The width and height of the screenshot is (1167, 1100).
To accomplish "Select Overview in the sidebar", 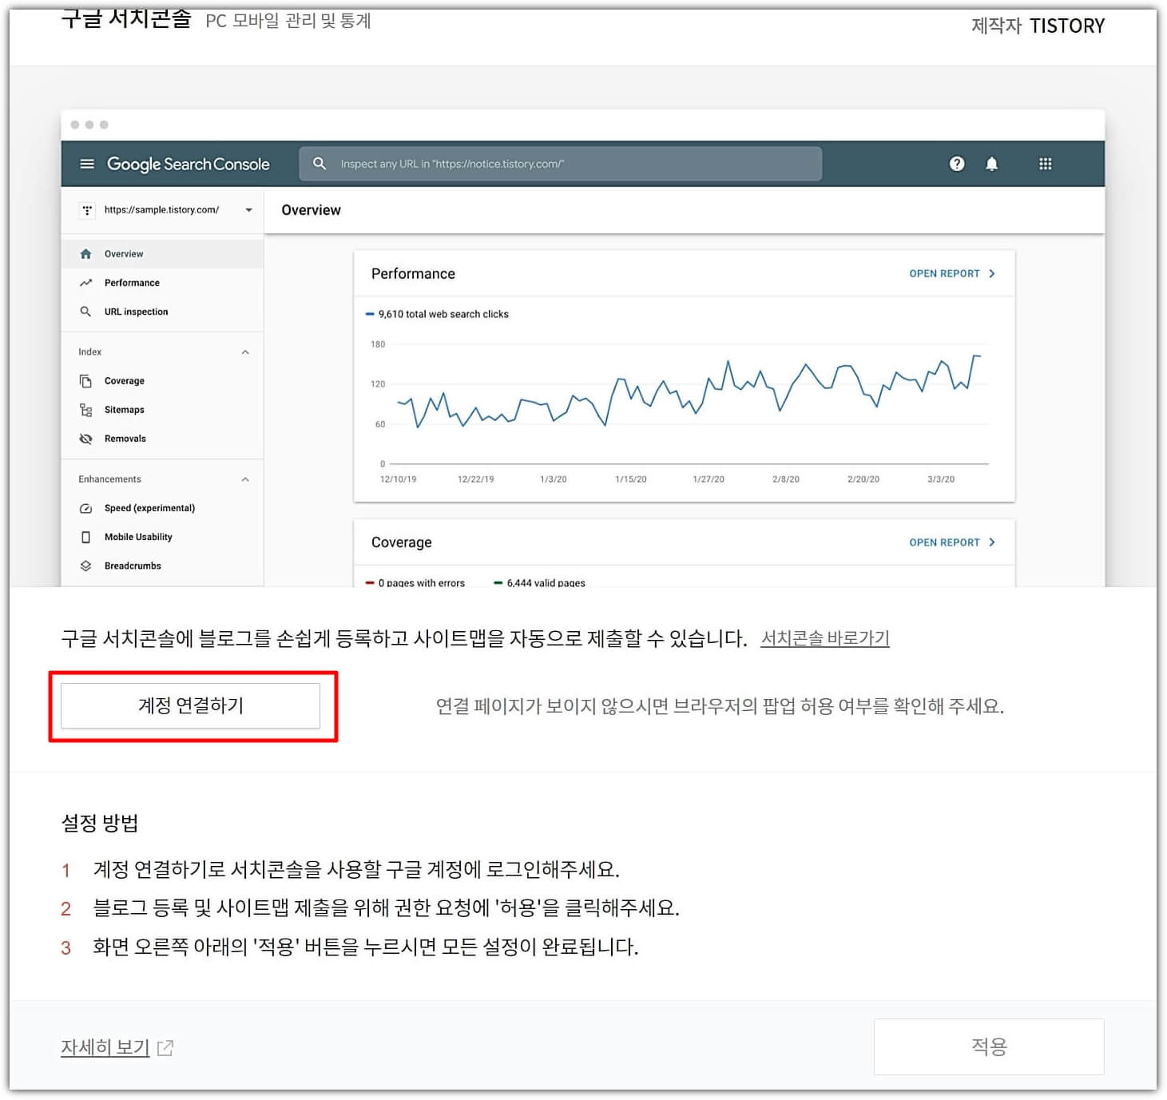I will pyautogui.click(x=125, y=254).
